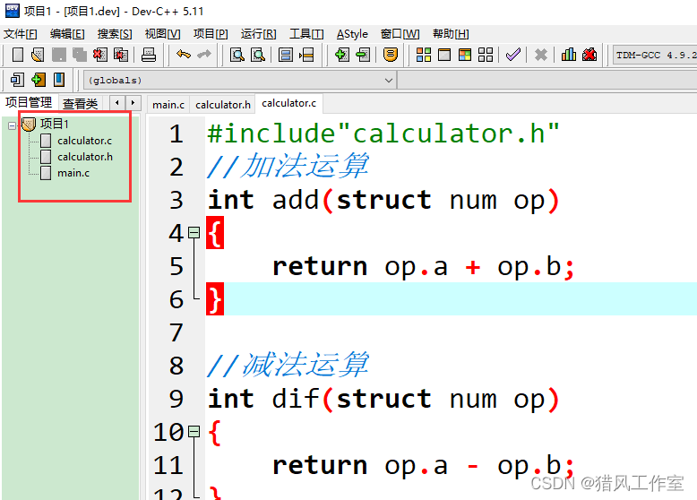Viewport: 697px width, 500px height.
Task: Open the Project Options shield icon
Action: [x=391, y=55]
